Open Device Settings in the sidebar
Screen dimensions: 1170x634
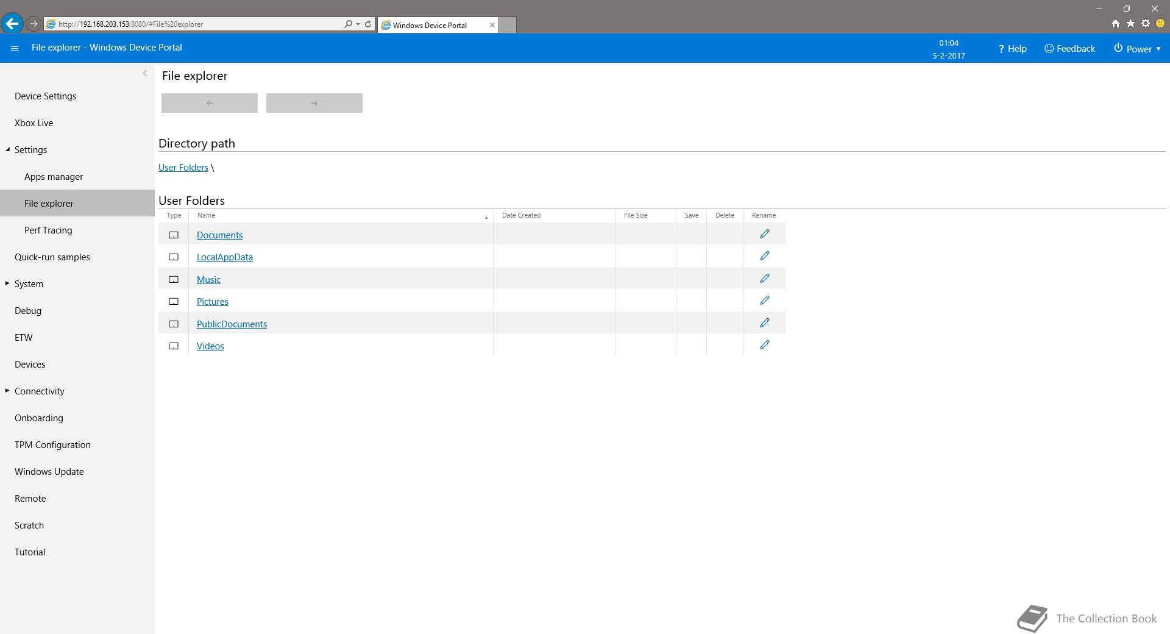click(x=46, y=96)
